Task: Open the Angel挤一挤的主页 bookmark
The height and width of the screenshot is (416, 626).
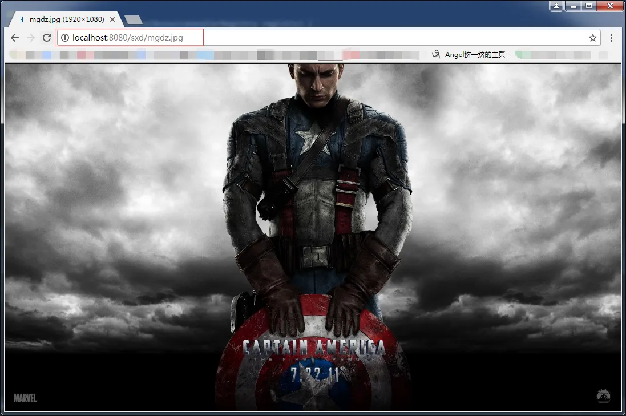Action: [469, 54]
